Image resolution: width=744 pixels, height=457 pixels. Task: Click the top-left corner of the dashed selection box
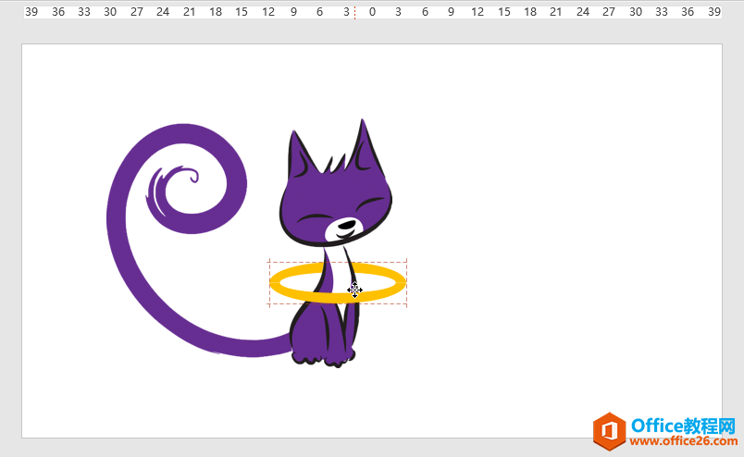[x=269, y=262]
